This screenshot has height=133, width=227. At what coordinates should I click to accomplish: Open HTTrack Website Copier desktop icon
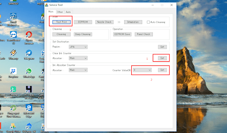click(29, 93)
